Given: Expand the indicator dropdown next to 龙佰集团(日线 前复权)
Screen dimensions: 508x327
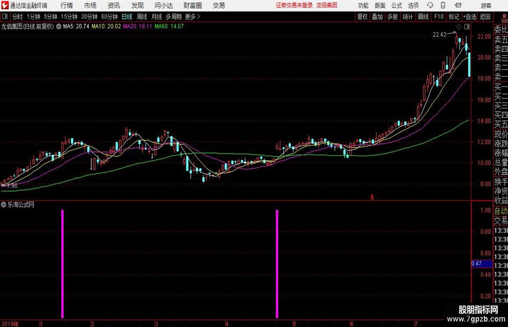Looking at the screenshot, I should click(59, 26).
